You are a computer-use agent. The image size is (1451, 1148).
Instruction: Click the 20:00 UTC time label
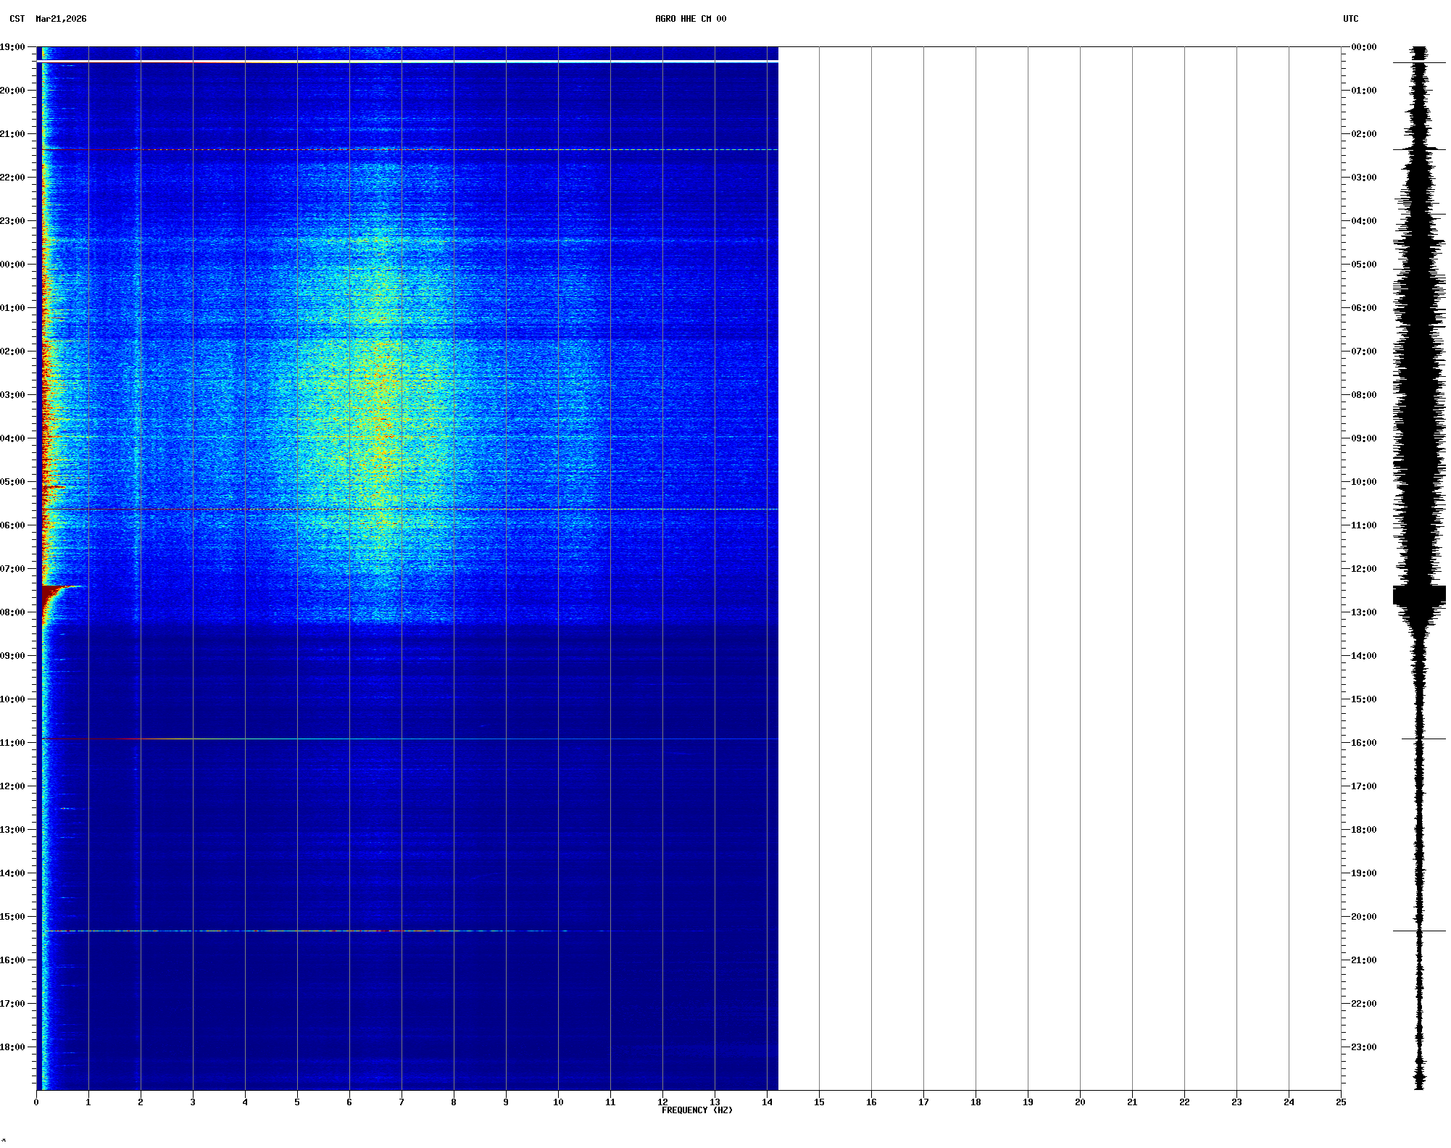coord(1363,917)
